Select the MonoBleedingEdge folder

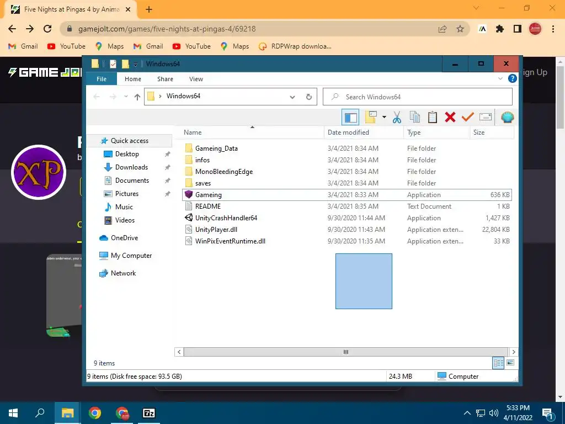click(224, 171)
